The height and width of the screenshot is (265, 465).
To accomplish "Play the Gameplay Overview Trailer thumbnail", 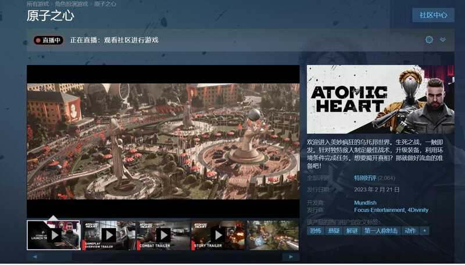I will (x=109, y=235).
